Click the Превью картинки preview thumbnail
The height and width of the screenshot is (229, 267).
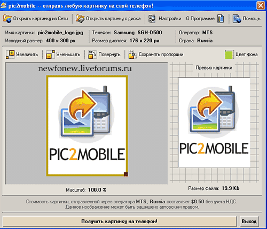click(x=214, y=123)
